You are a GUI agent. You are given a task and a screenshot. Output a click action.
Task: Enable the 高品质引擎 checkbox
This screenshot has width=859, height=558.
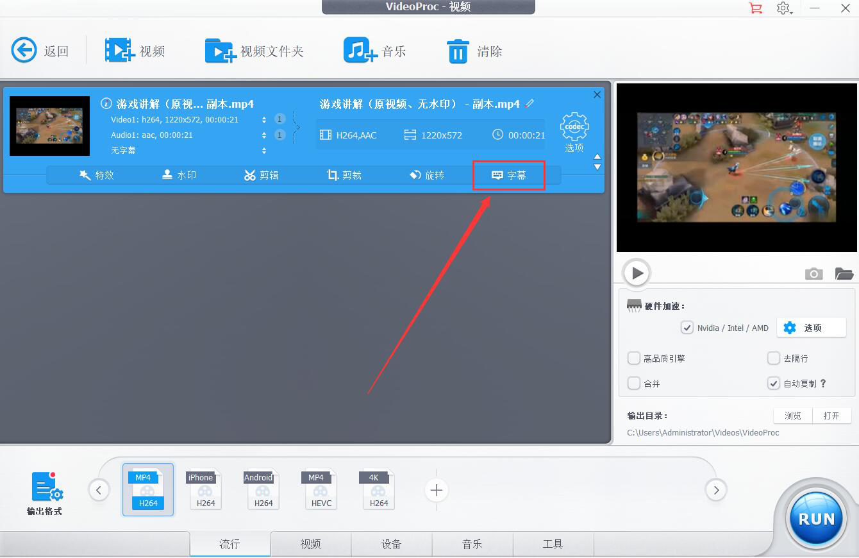pyautogui.click(x=634, y=359)
